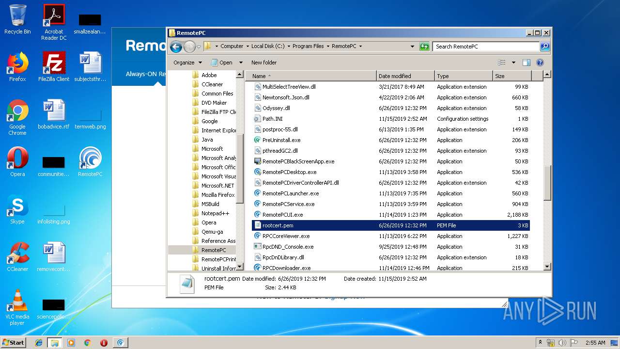Click volume icon in system tray
The width and height of the screenshot is (620, 349).
[x=562, y=343]
